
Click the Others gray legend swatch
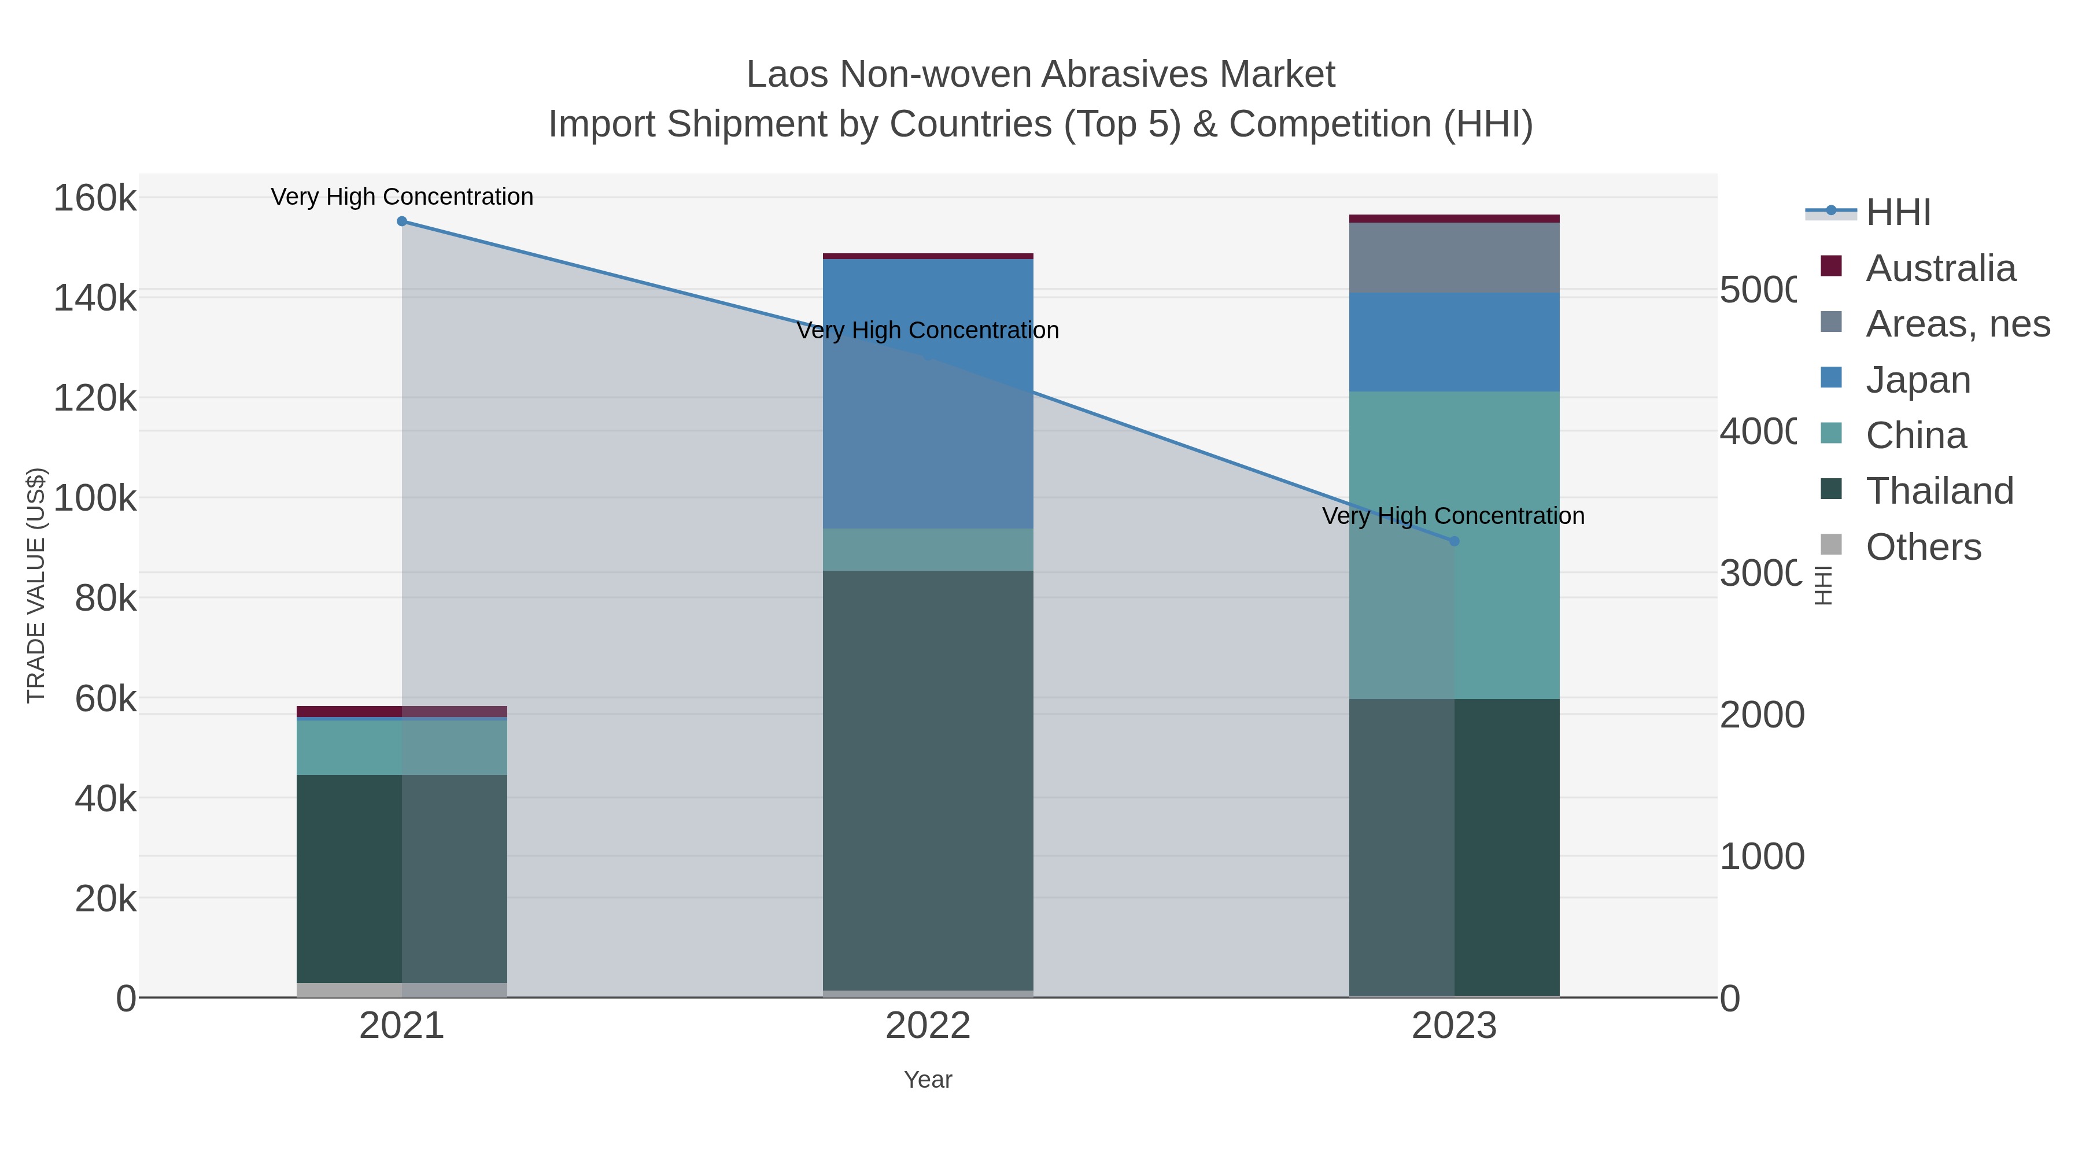(1832, 545)
